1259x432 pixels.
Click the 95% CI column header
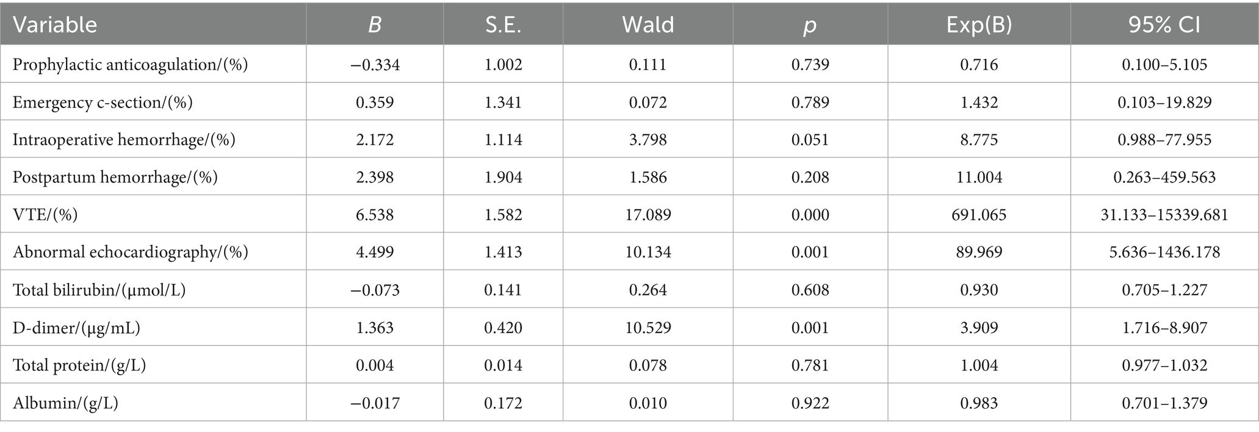click(x=1164, y=25)
